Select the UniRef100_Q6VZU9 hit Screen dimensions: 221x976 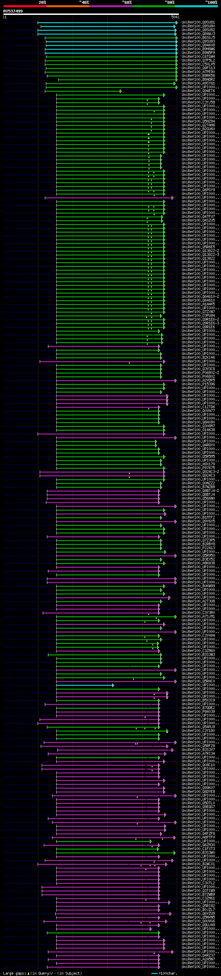click(198, 913)
